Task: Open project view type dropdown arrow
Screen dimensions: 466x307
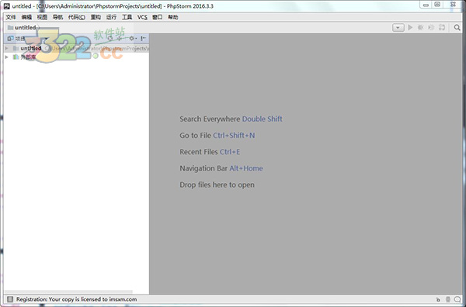Action: click(x=46, y=39)
